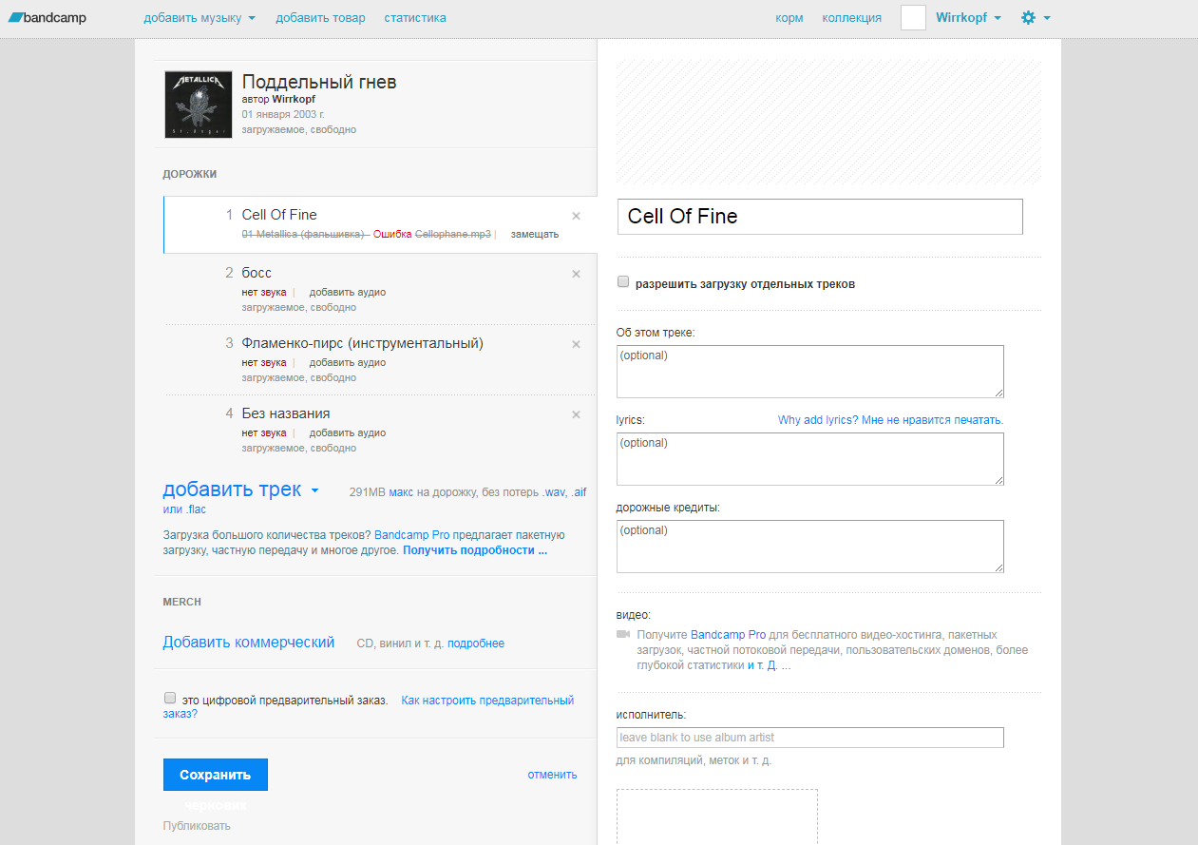Click the Об этом треке text area
Image resolution: width=1198 pixels, height=845 pixels.
810,372
